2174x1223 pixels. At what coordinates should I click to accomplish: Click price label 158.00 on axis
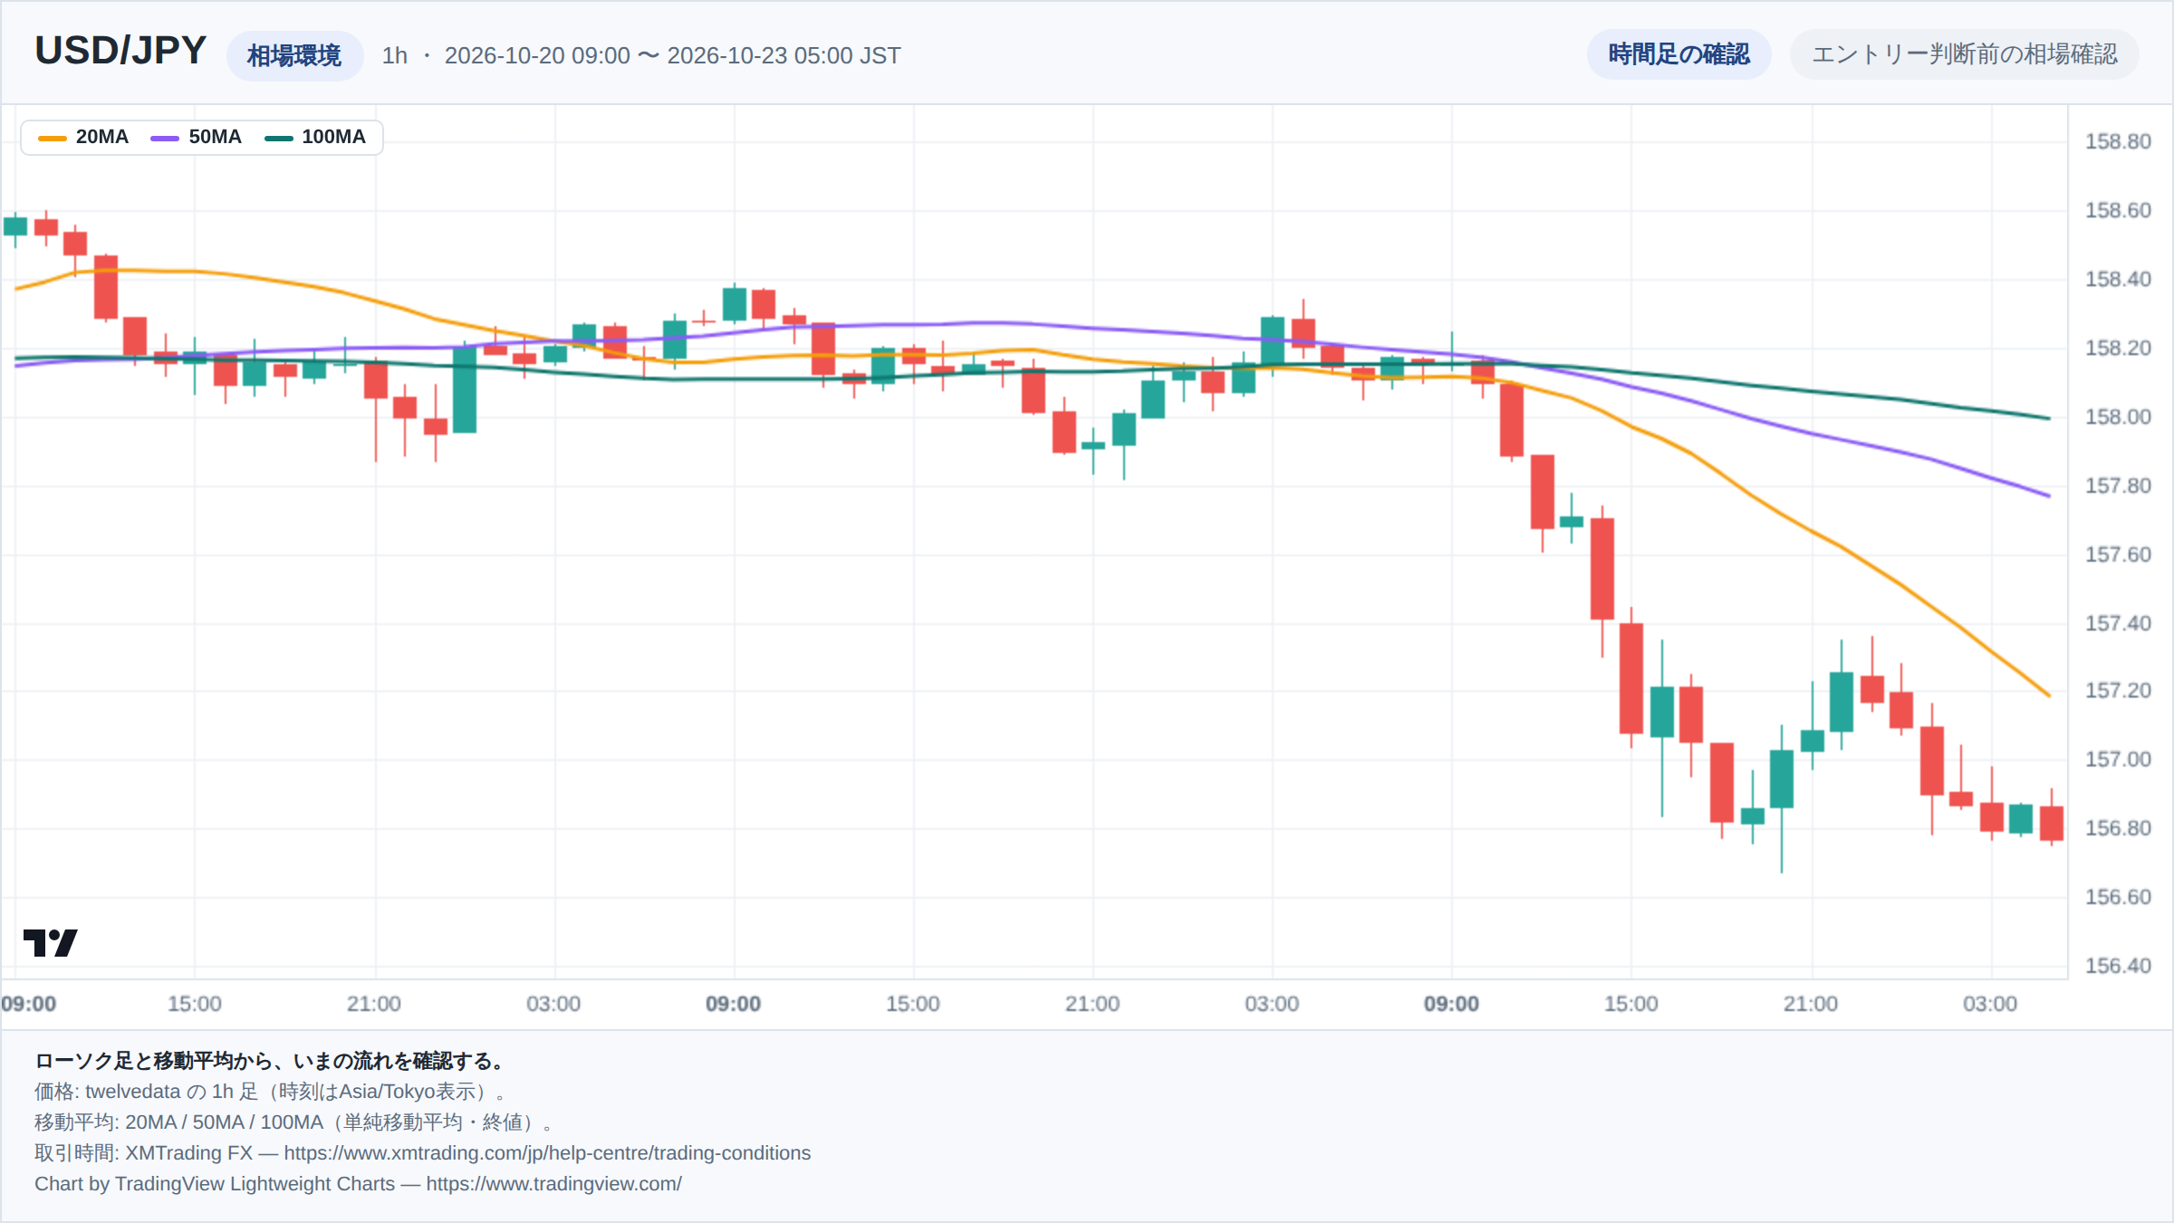[2118, 417]
